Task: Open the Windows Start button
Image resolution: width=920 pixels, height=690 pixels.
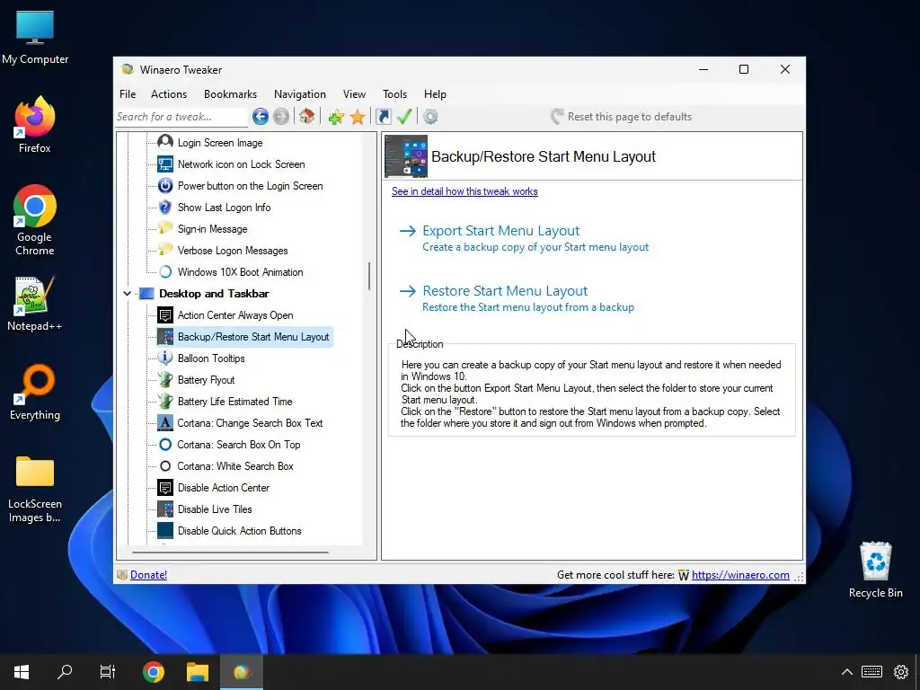Action: tap(22, 672)
